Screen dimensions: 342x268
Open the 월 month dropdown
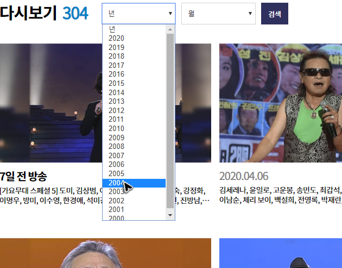(218, 14)
